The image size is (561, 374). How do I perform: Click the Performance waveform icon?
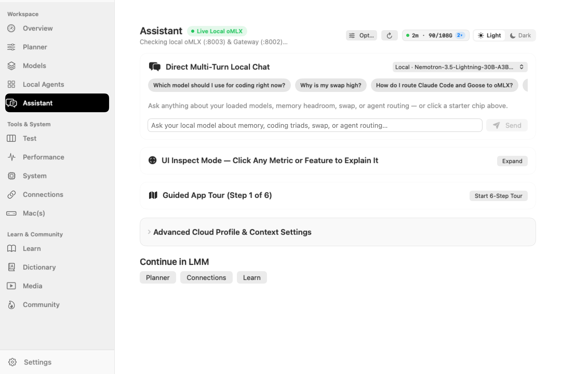(11, 157)
